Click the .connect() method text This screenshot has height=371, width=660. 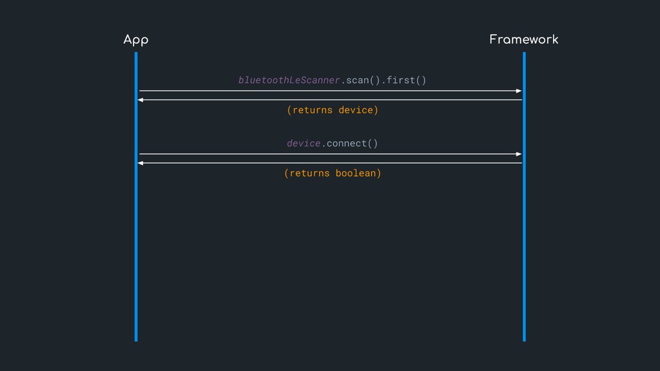[349, 143]
